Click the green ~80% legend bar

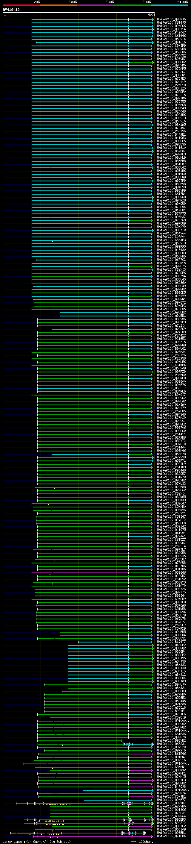132,6
